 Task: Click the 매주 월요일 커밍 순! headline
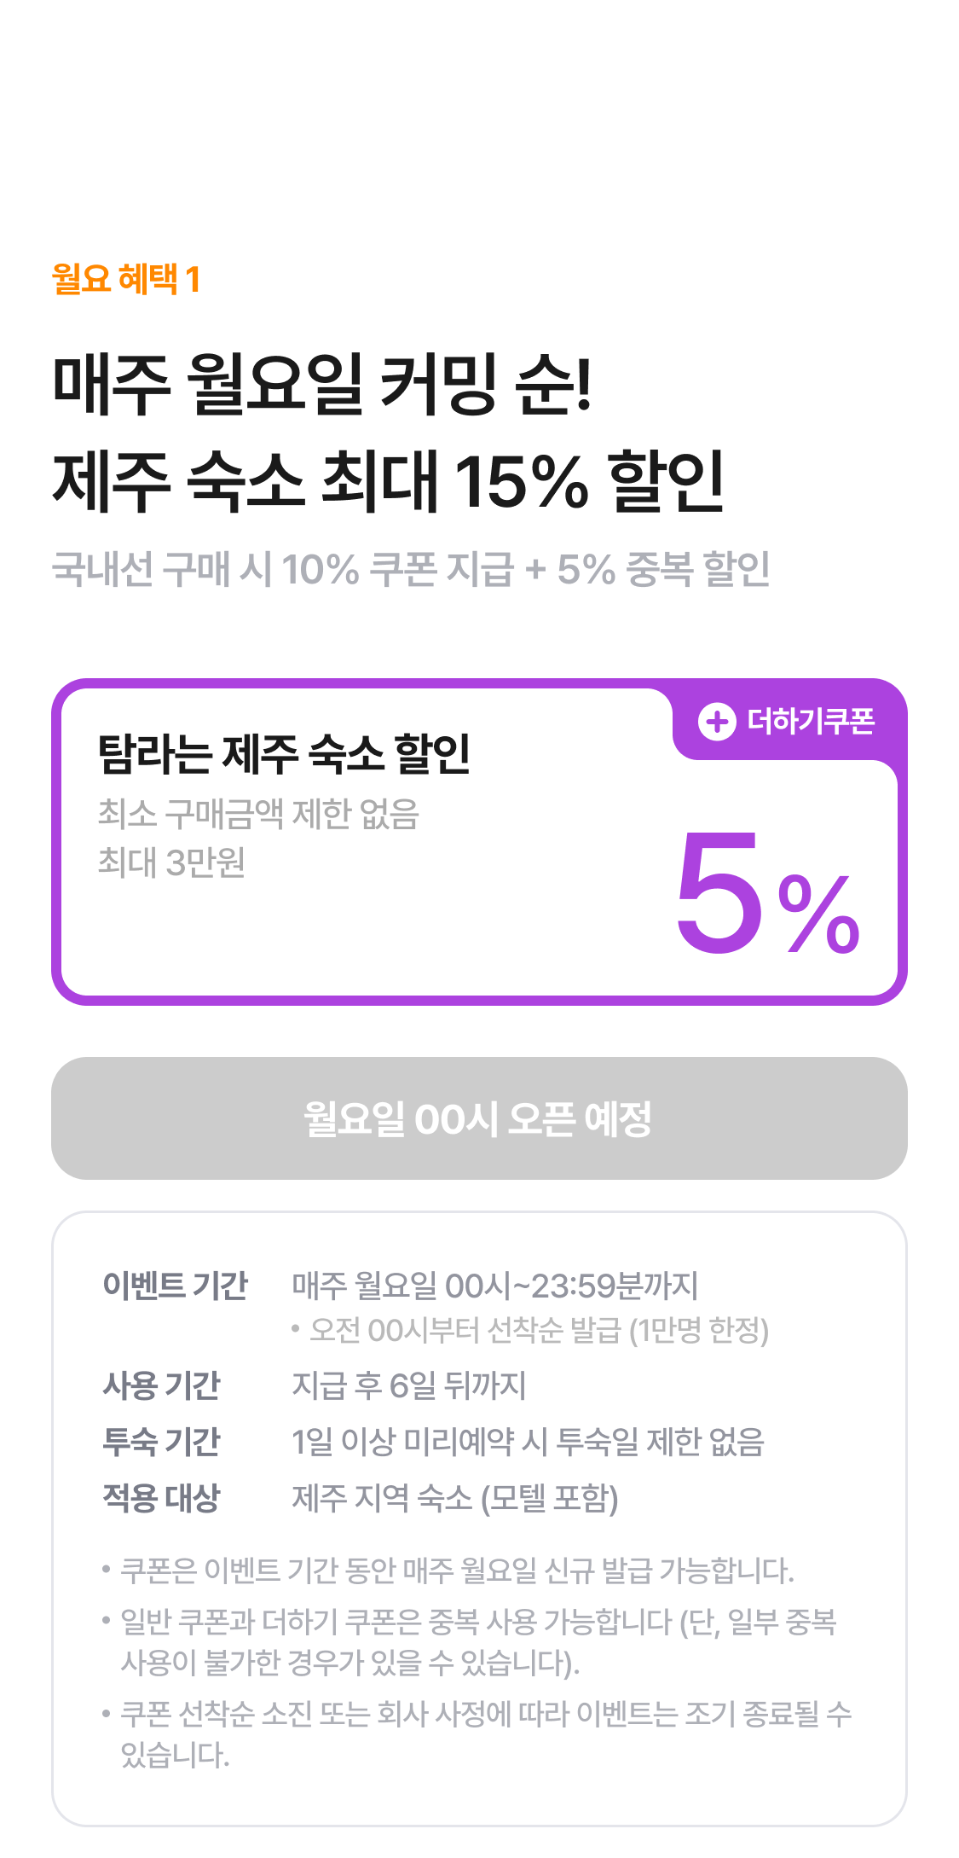[x=321, y=384]
